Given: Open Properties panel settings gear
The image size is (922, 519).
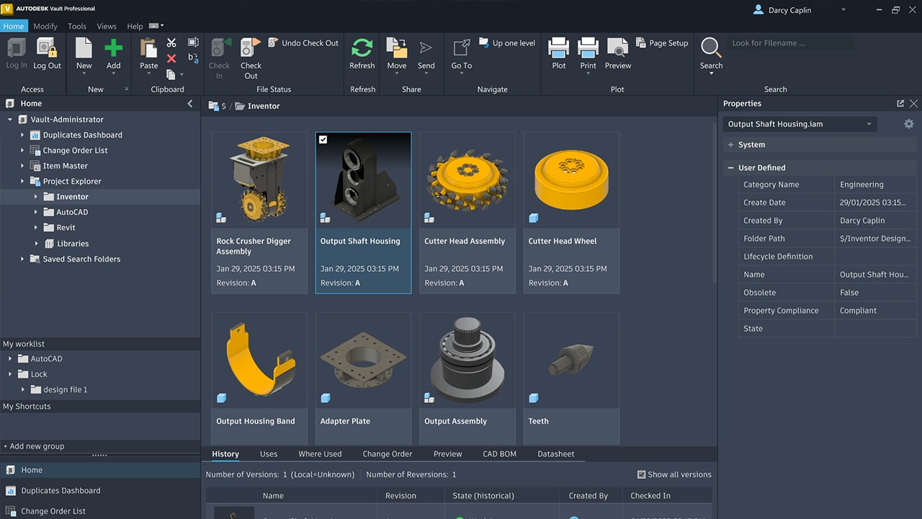Looking at the screenshot, I should [x=909, y=124].
